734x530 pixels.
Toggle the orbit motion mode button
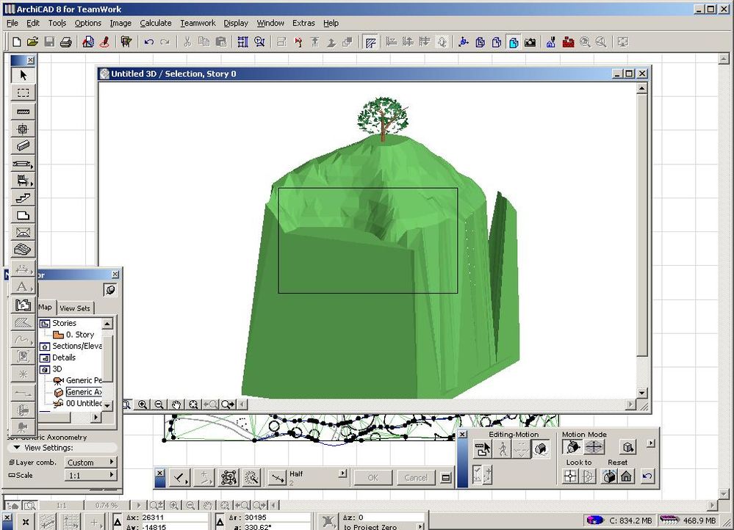pos(572,447)
